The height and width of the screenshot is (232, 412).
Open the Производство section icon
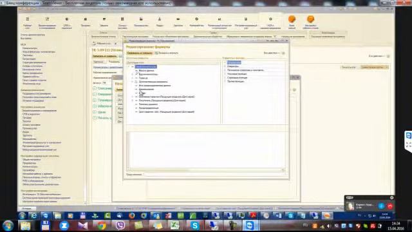point(141,19)
